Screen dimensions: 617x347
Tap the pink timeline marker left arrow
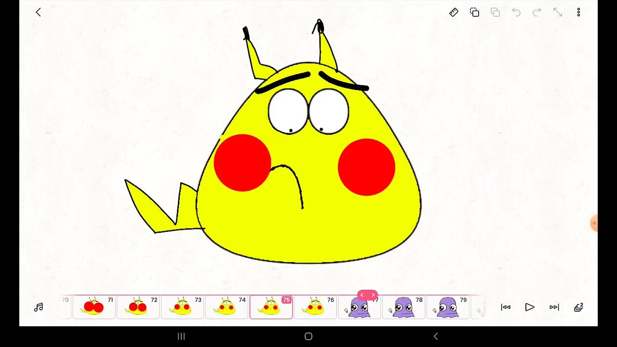point(362,295)
